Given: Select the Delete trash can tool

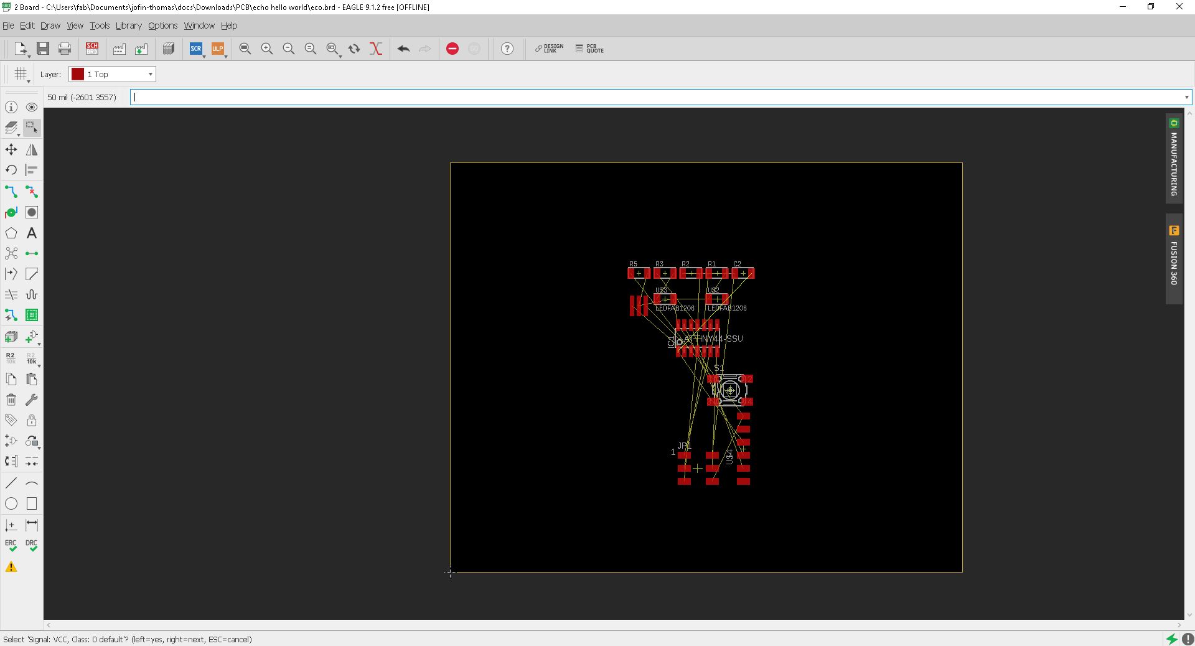Looking at the screenshot, I should point(11,400).
